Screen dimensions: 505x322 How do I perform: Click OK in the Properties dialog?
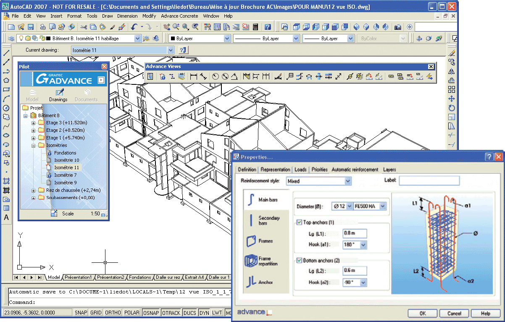coord(423,313)
